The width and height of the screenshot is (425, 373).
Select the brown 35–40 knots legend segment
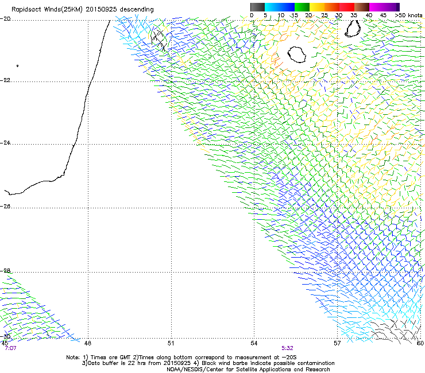tap(362, 7)
